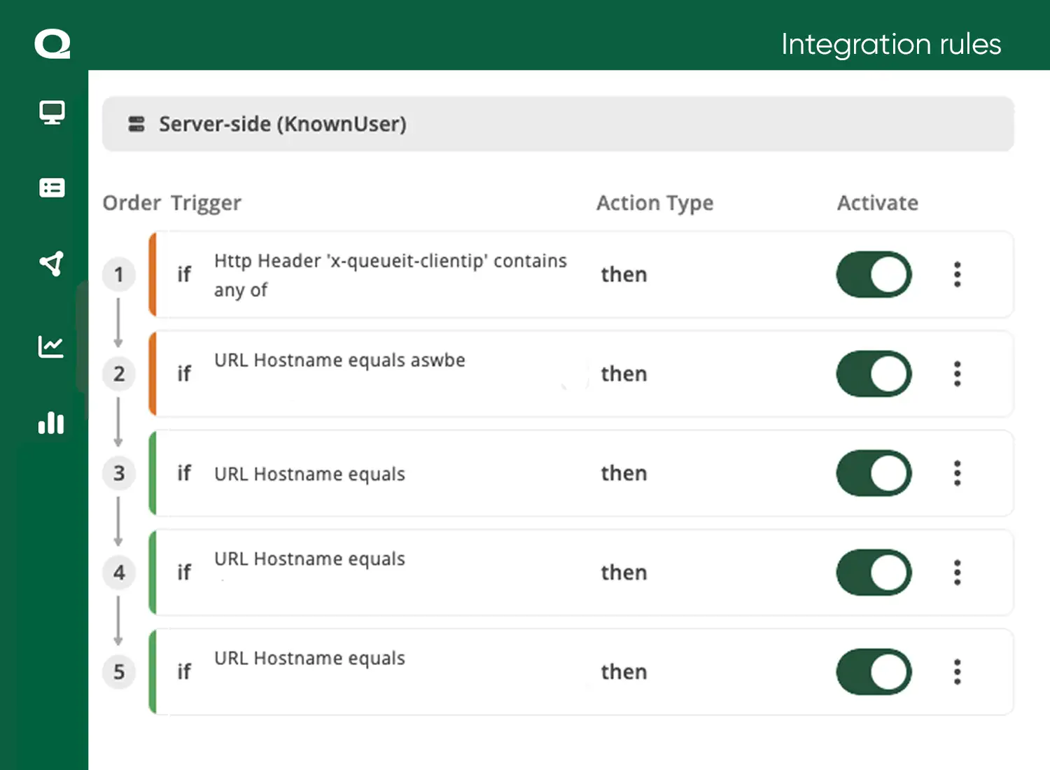Turn off the toggle for aswbe hostname rule
The image size is (1050, 770).
[x=874, y=374]
